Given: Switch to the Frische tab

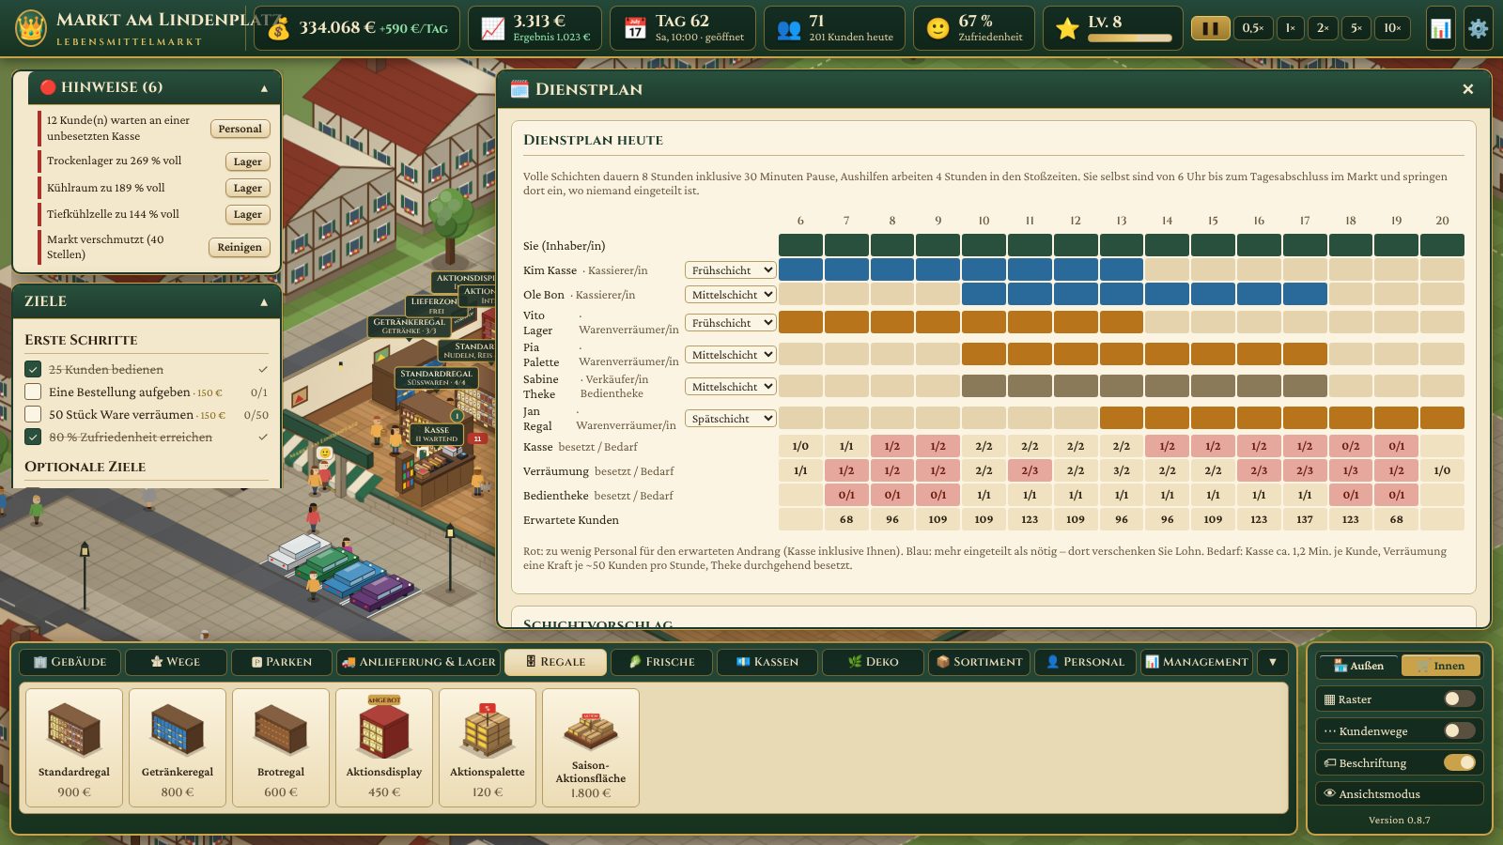Looking at the screenshot, I should click(662, 662).
